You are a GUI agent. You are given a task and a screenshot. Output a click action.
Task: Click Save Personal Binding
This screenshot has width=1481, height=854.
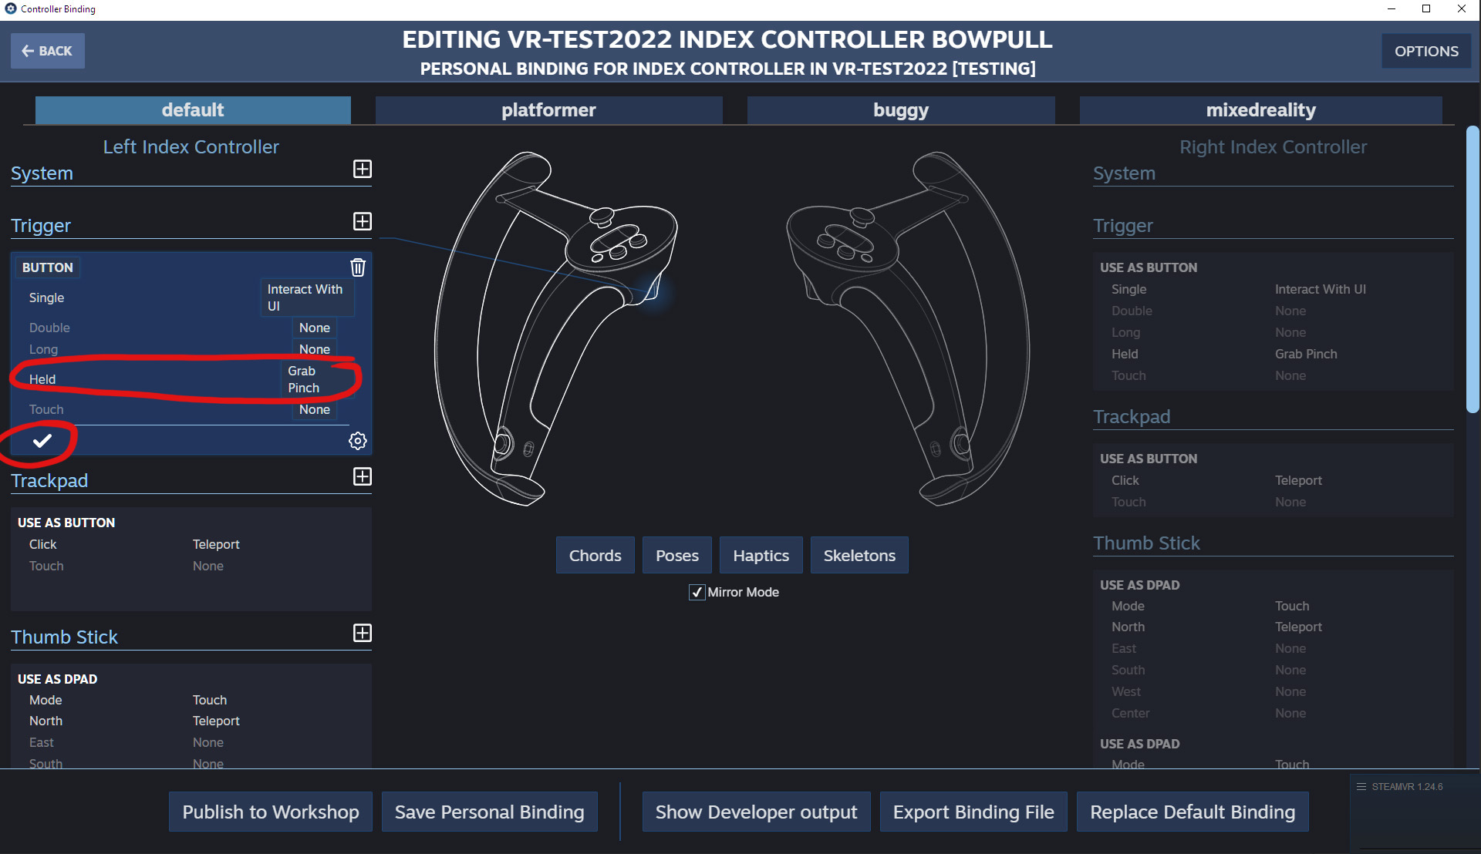[x=489, y=812]
